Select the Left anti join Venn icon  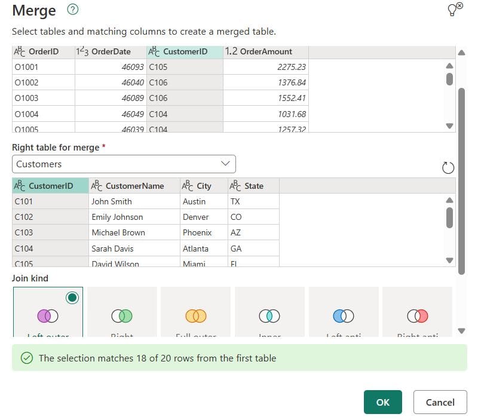(344, 316)
